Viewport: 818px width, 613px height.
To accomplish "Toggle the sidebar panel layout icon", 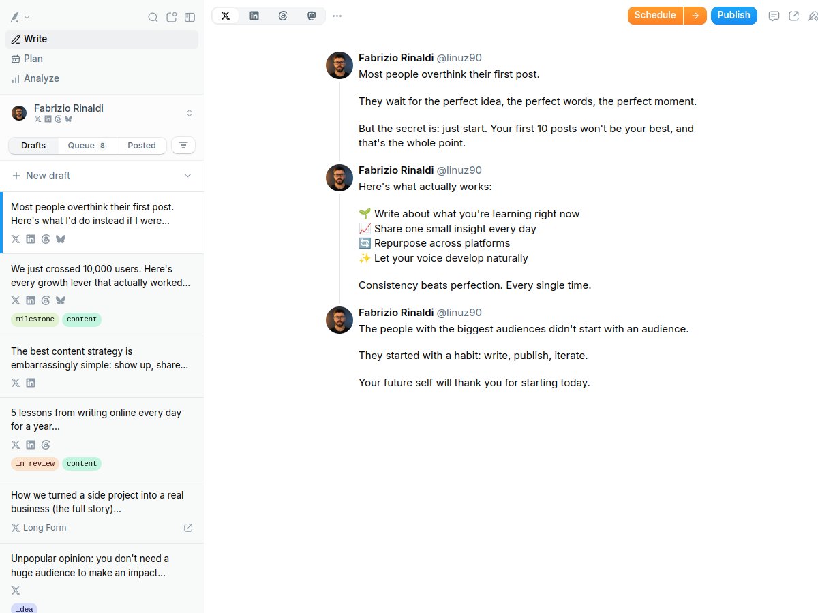I will (x=190, y=17).
